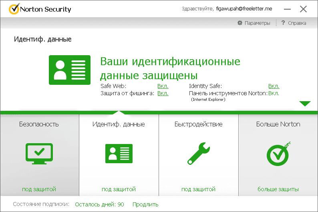Click the Identity Safe: label
318x212 pixels.
click(205, 86)
